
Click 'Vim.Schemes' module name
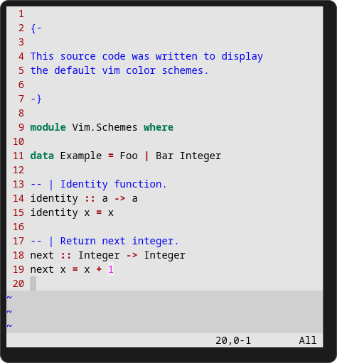(x=105, y=127)
